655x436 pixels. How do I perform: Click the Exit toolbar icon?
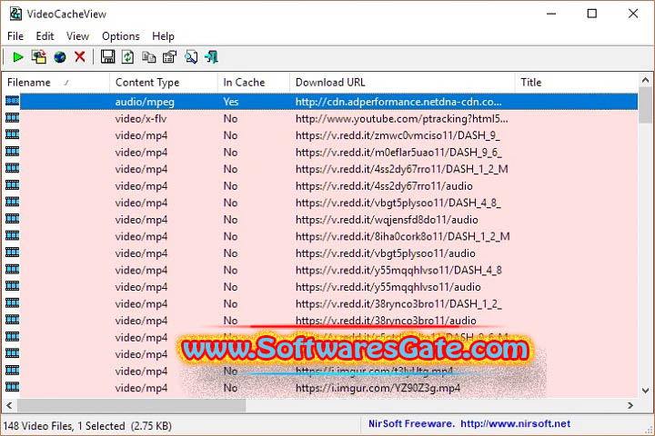tap(211, 56)
